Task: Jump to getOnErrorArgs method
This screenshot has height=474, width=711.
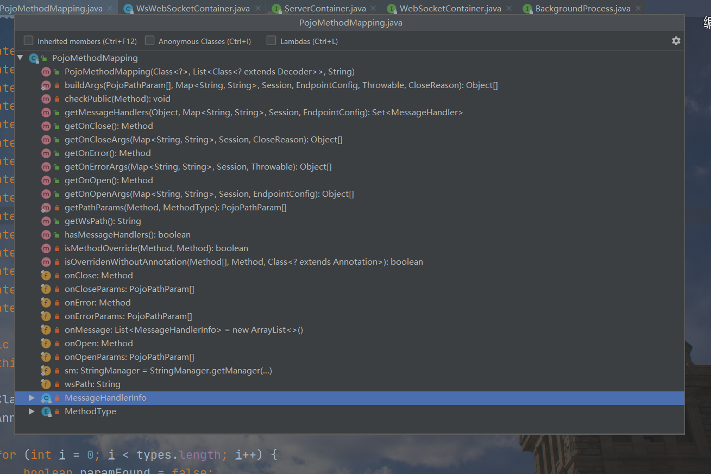Action: (349, 167)
